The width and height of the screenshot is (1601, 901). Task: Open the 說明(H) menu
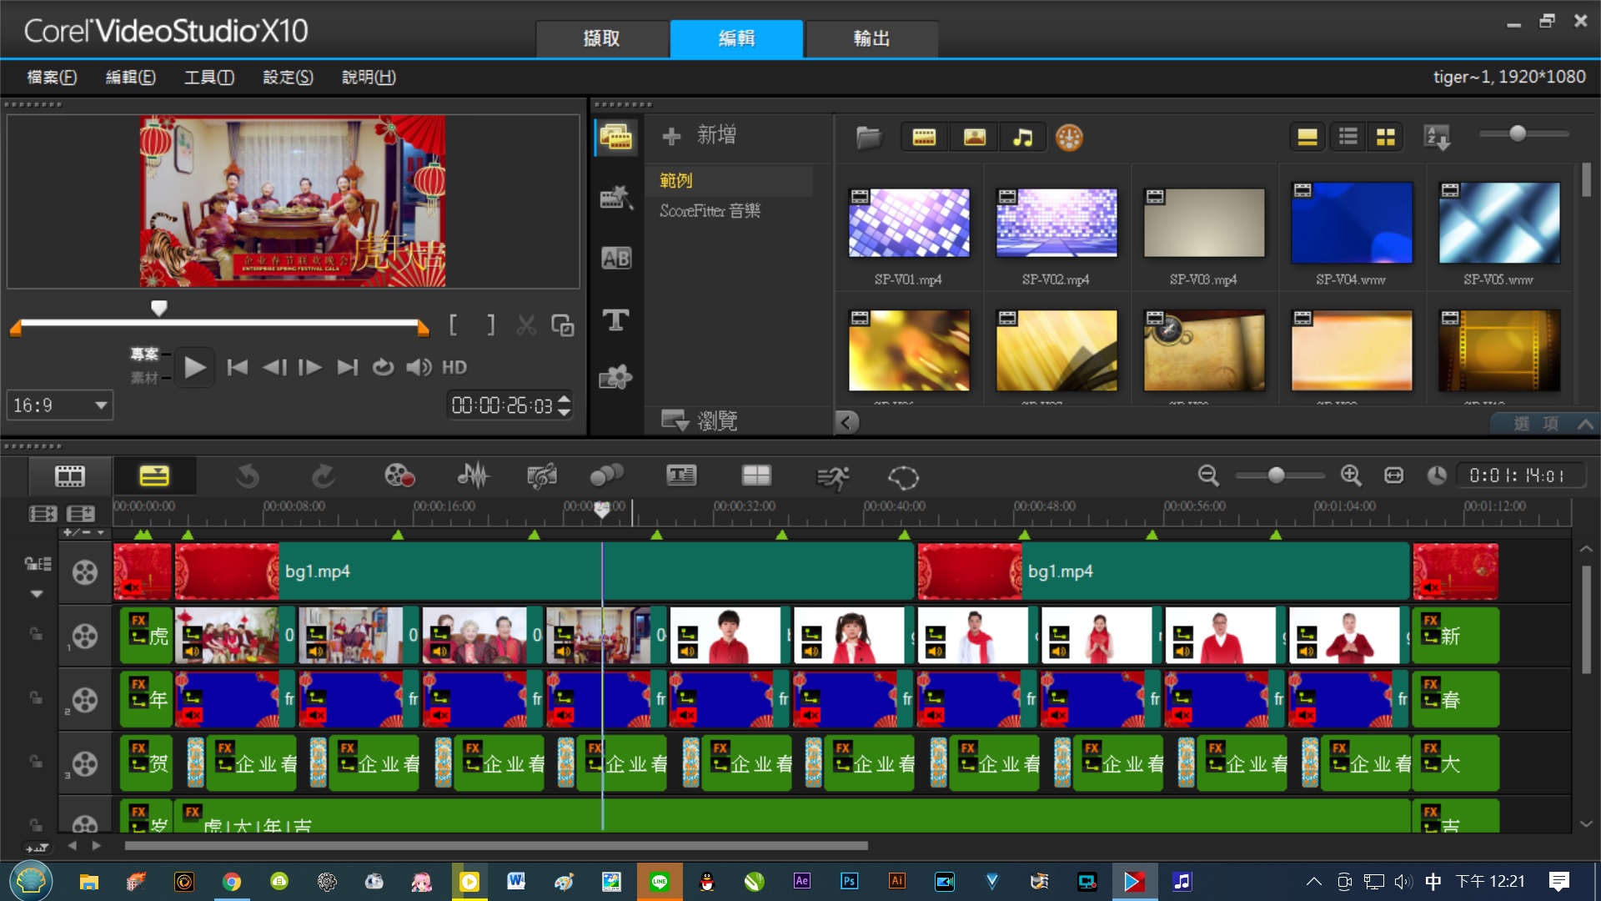coord(369,78)
